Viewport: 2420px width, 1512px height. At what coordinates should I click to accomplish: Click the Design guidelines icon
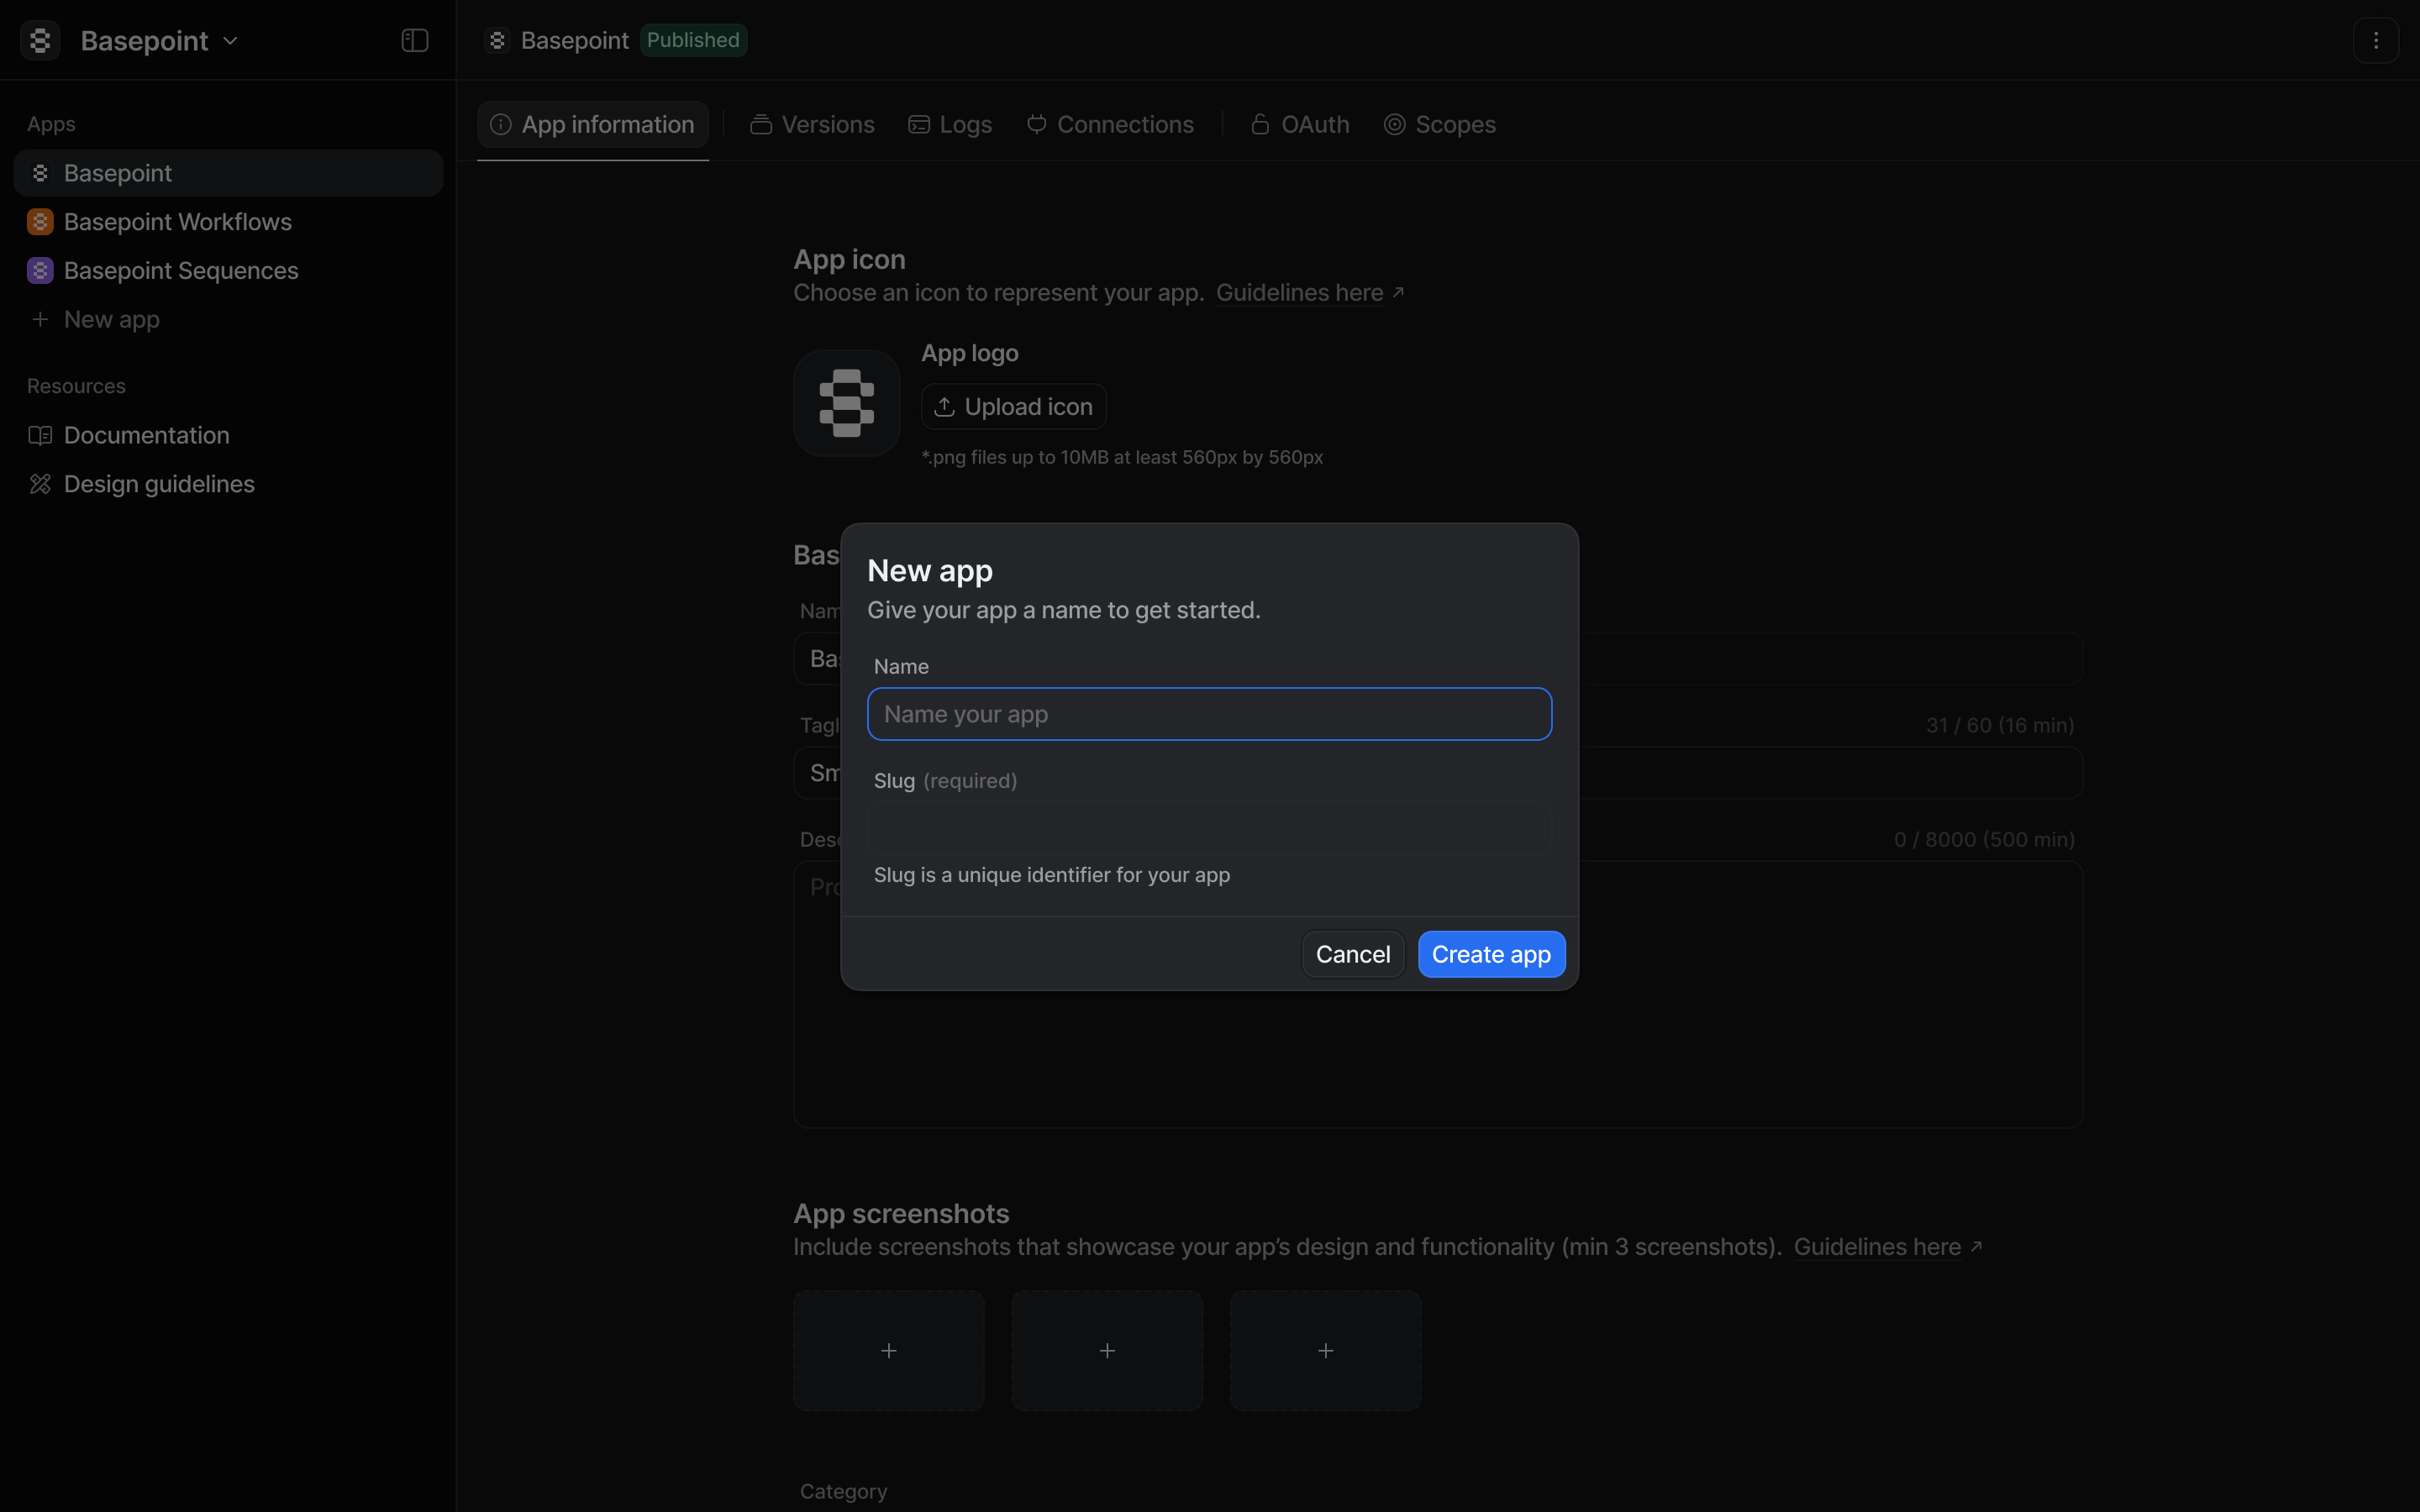[40, 484]
